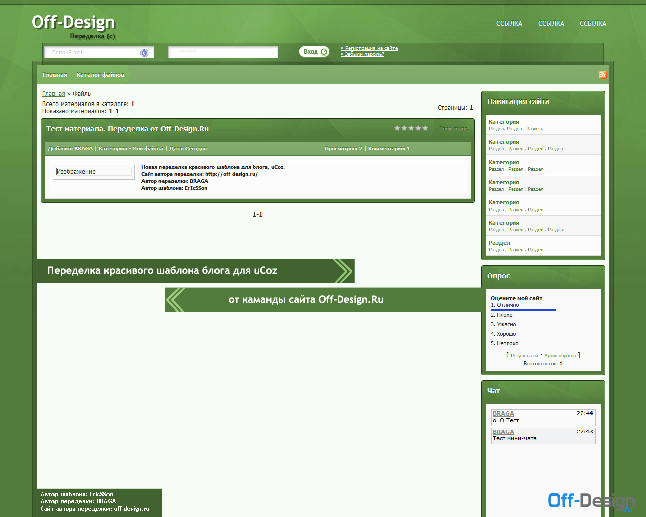Click inside the password input field
Image resolution: width=646 pixels, height=517 pixels.
223,52
